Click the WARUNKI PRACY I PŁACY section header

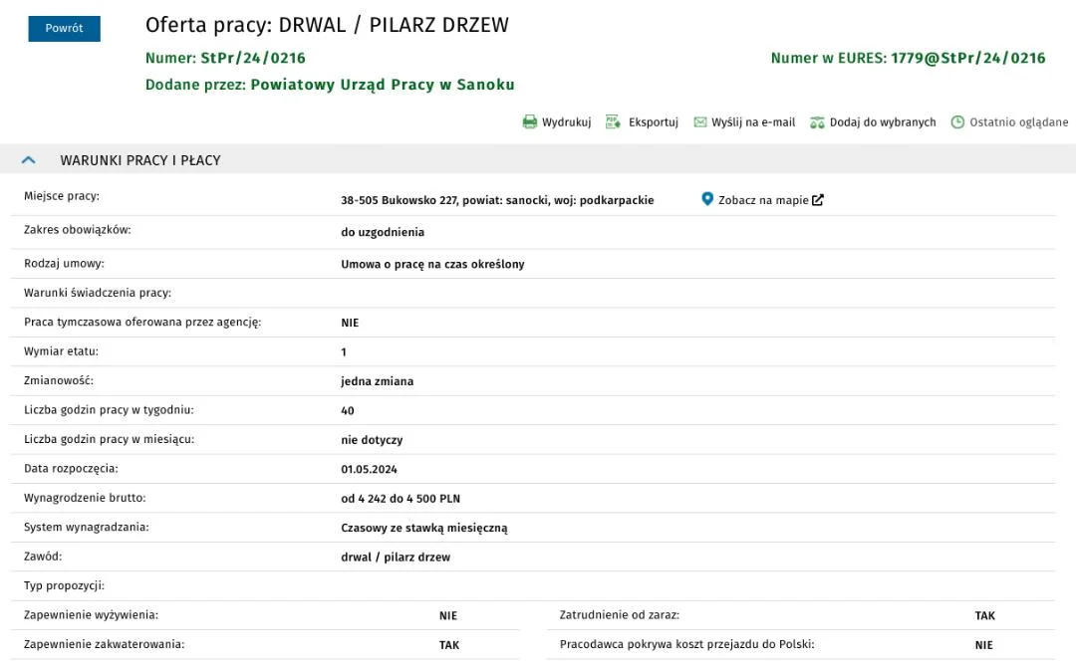538,159
